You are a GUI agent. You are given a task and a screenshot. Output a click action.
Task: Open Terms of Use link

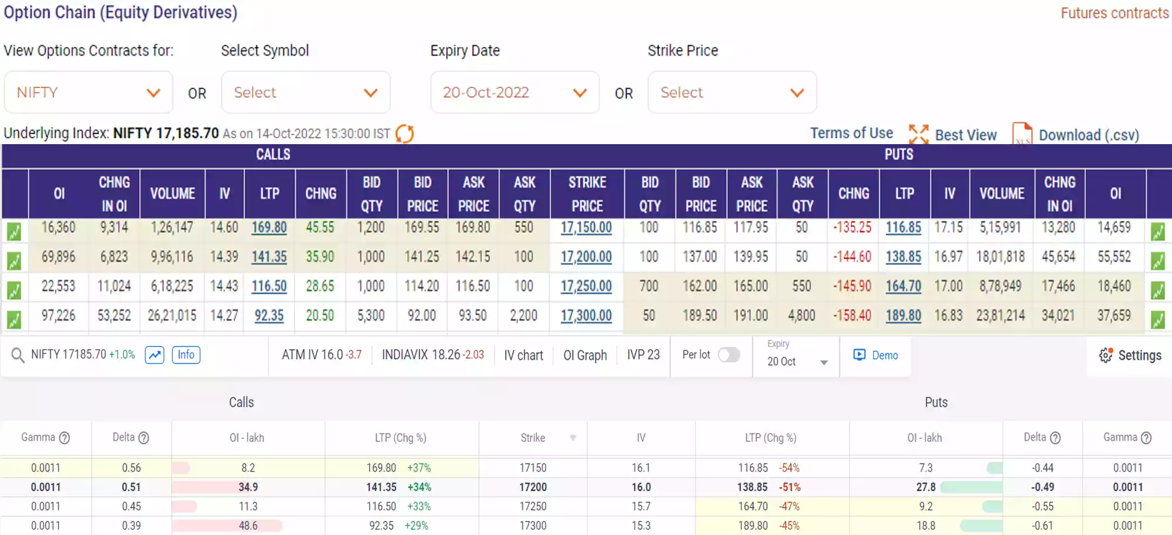(851, 133)
